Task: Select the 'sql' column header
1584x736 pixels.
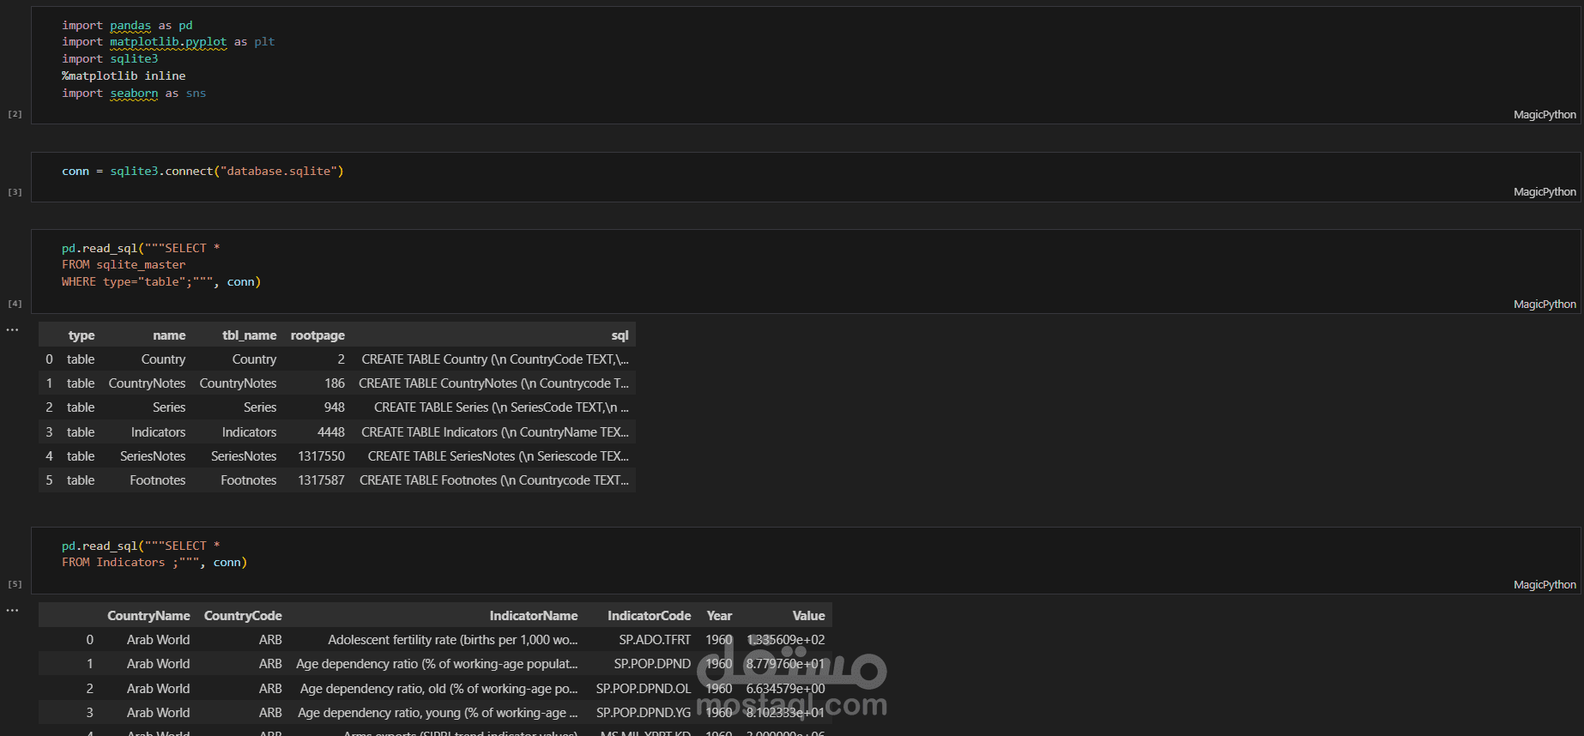Action: (620, 335)
